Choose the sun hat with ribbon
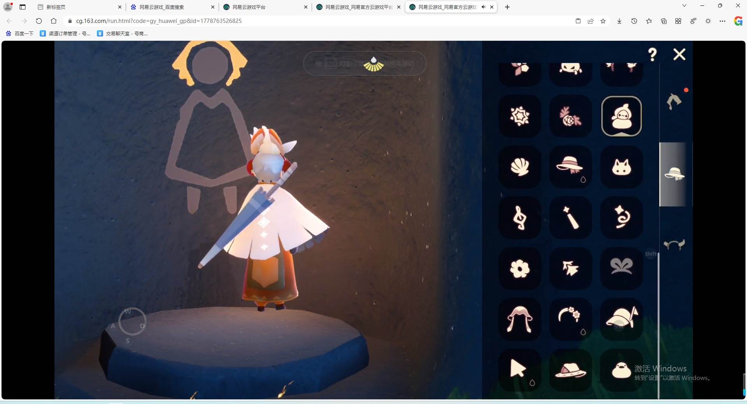This screenshot has height=404, width=747. [x=570, y=167]
